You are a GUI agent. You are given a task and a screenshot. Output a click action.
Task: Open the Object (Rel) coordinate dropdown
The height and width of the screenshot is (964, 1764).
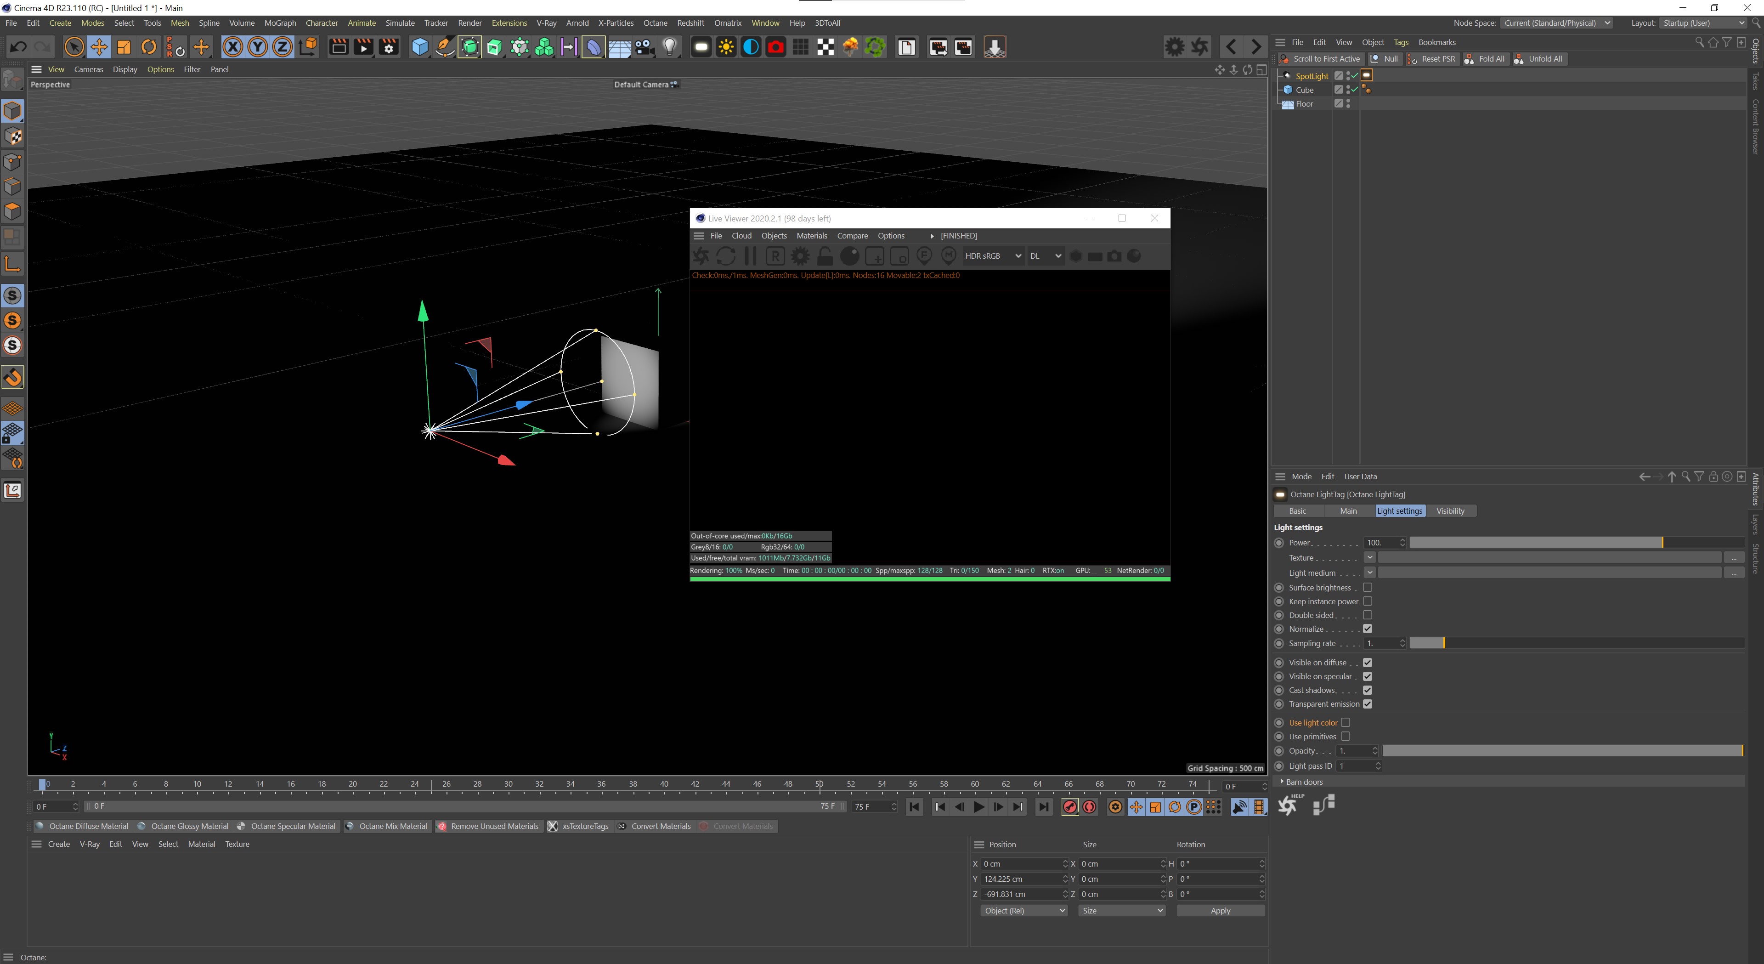click(x=1024, y=911)
